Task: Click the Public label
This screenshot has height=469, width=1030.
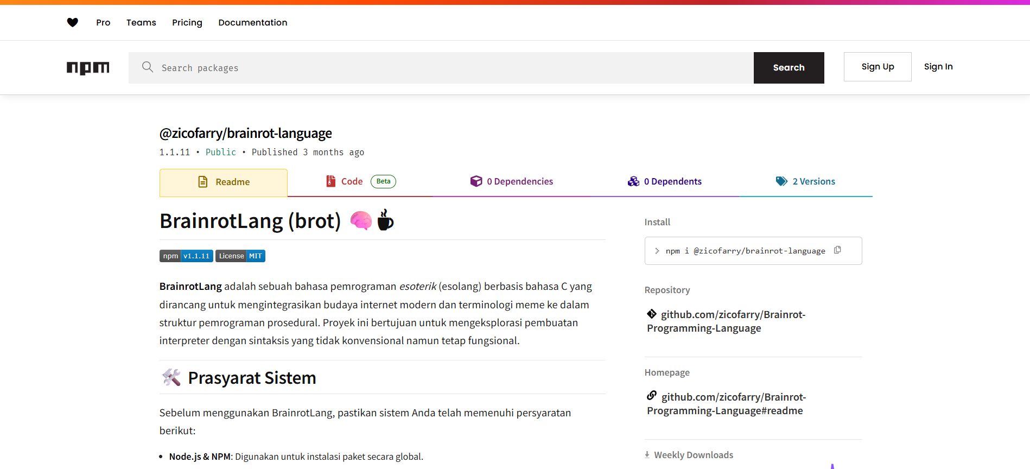Action: click(x=221, y=153)
